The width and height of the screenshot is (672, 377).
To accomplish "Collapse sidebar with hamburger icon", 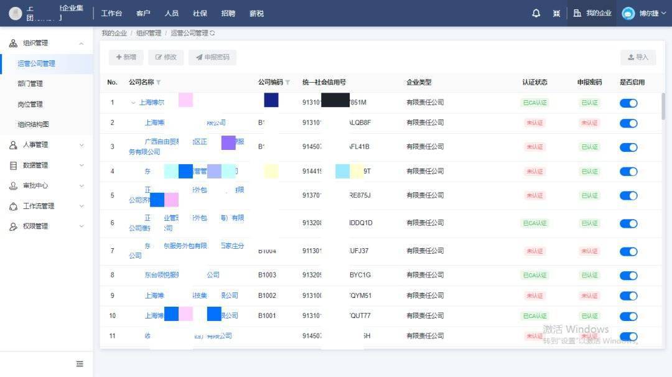I will coord(80,364).
